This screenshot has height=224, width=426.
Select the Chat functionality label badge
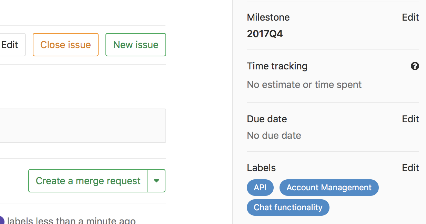(x=288, y=207)
